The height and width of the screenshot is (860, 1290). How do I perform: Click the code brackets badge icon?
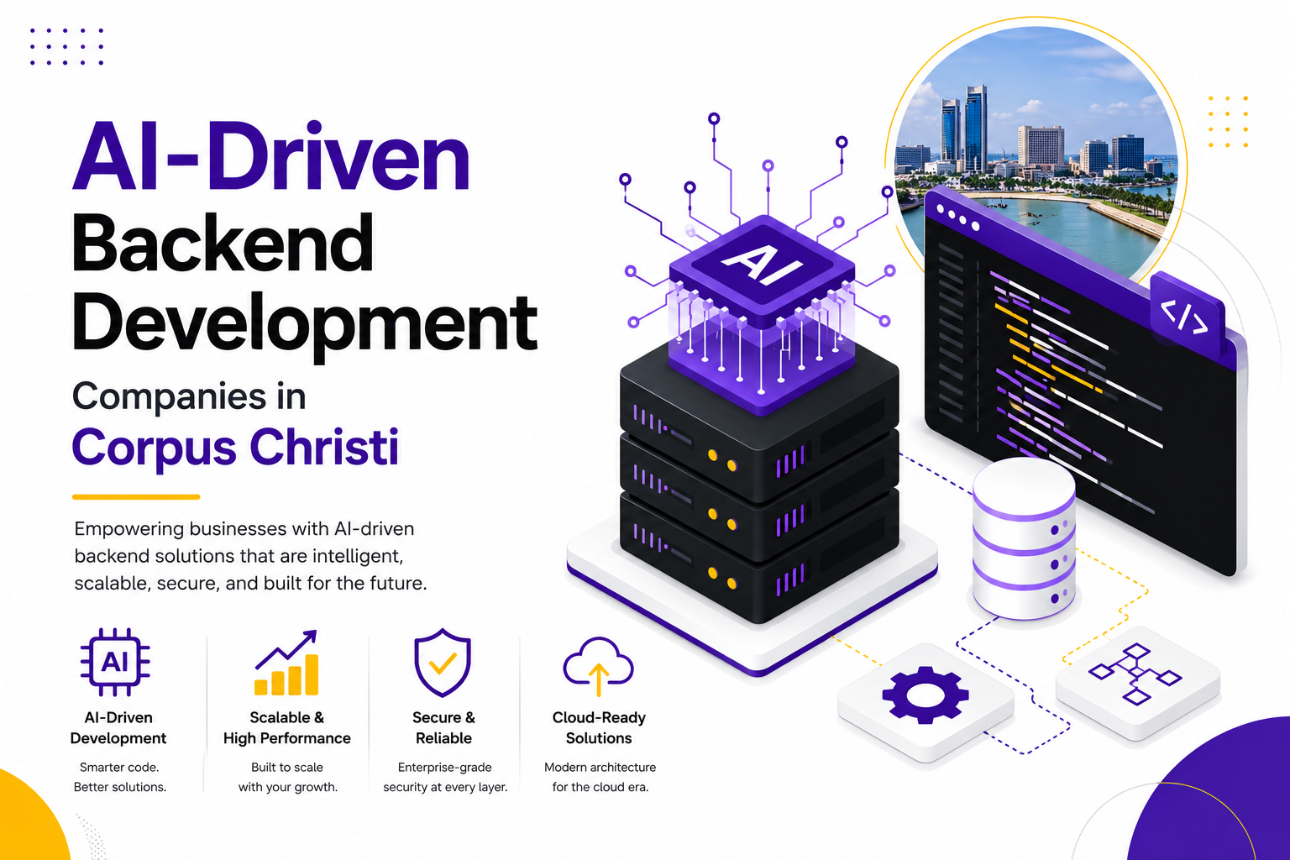(1185, 316)
